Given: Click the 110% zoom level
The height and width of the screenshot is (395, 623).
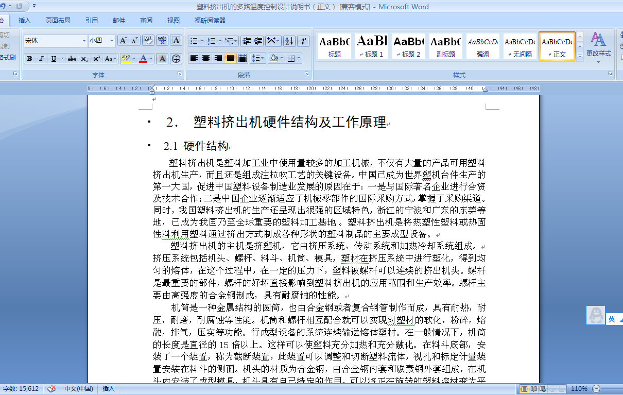Looking at the screenshot, I should click(580, 389).
